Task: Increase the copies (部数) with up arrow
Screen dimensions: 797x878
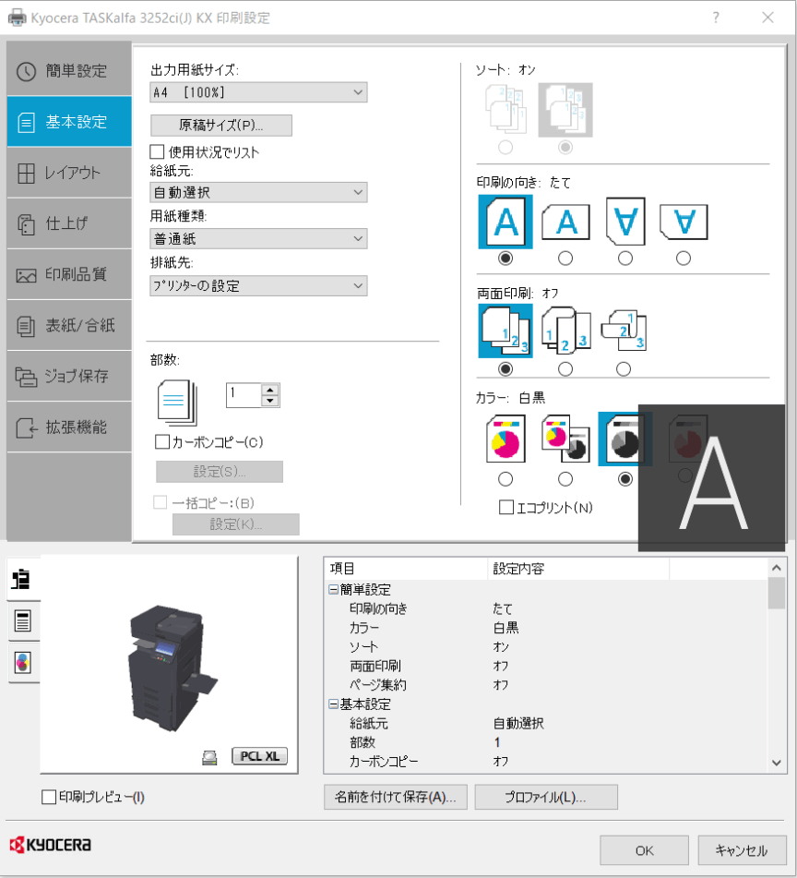Action: click(x=270, y=390)
